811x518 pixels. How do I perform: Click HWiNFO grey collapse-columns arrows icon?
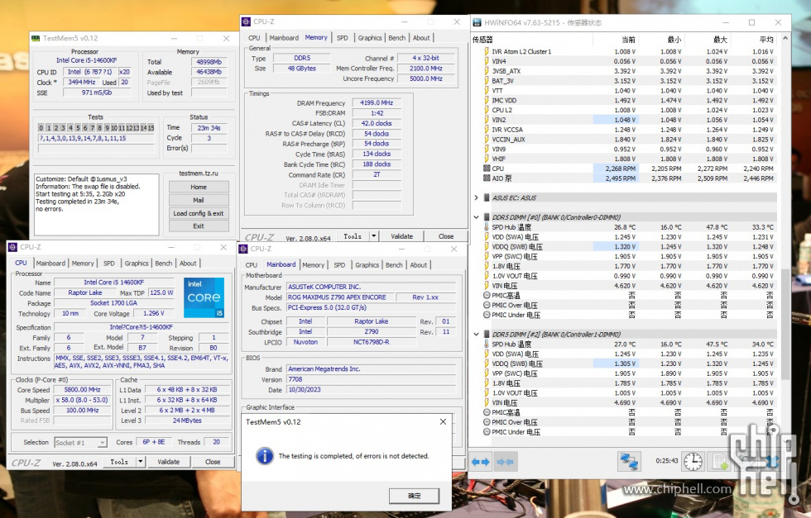pos(506,462)
